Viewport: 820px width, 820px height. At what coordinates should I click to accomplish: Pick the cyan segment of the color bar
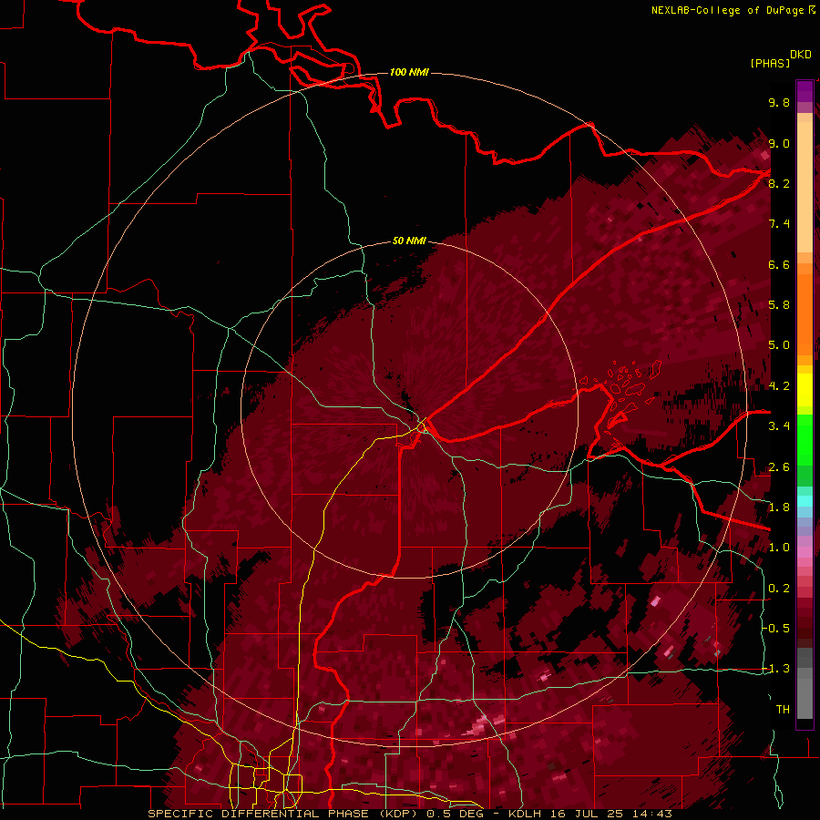805,501
